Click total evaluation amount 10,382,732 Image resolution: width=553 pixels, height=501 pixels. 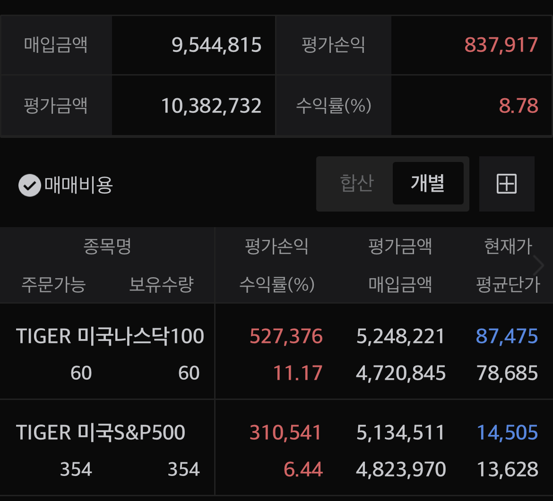(x=211, y=106)
